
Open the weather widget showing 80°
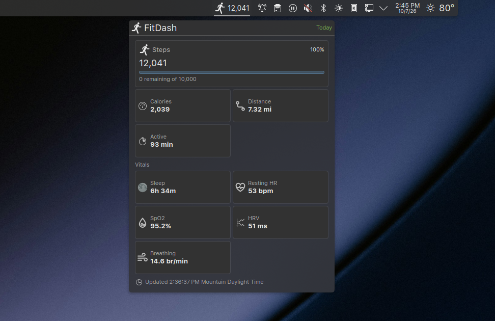coord(440,8)
